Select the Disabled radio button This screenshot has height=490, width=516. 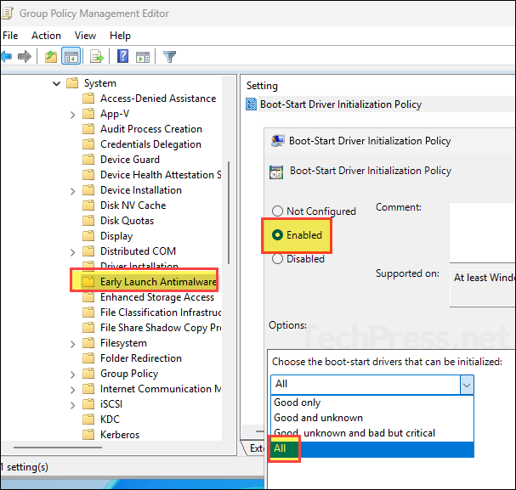tap(277, 259)
